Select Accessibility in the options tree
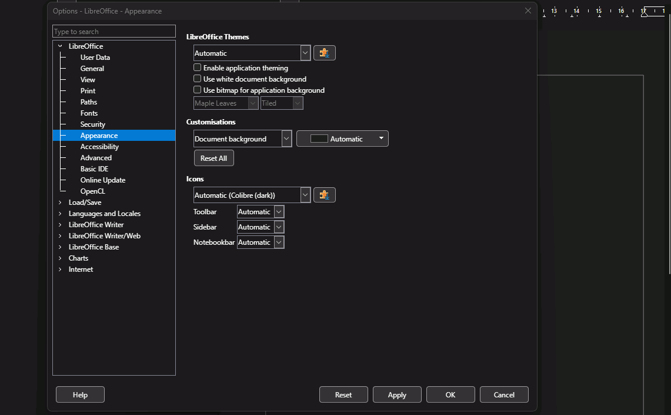The image size is (671, 415). pos(99,147)
